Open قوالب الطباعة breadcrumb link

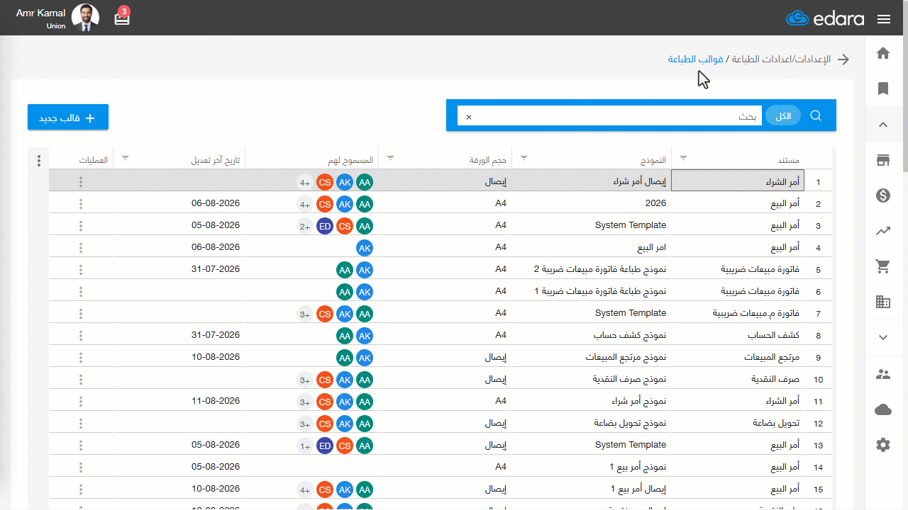[x=695, y=59]
